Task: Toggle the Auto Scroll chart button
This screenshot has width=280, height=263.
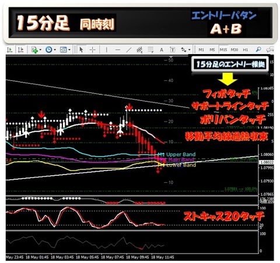Action: click(9, 50)
